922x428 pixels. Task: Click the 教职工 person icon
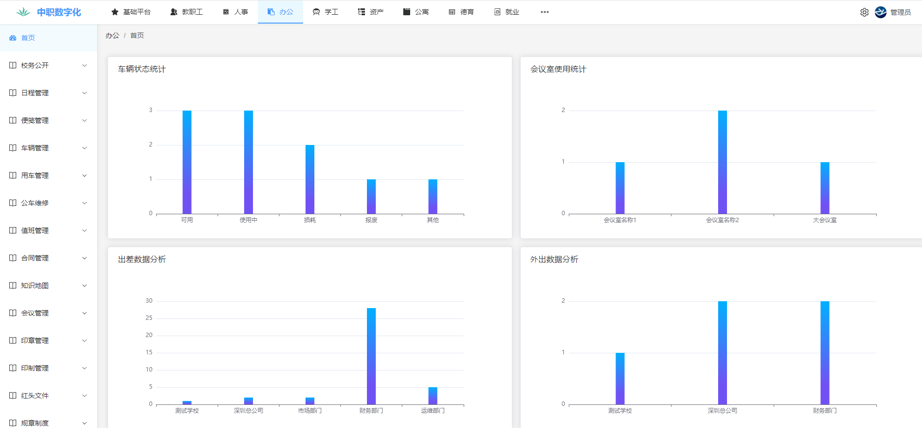pyautogui.click(x=174, y=12)
